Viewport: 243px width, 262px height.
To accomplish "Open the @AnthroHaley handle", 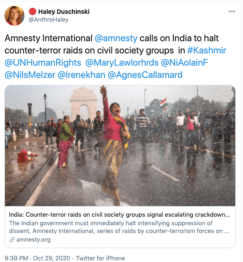I will 48,20.
